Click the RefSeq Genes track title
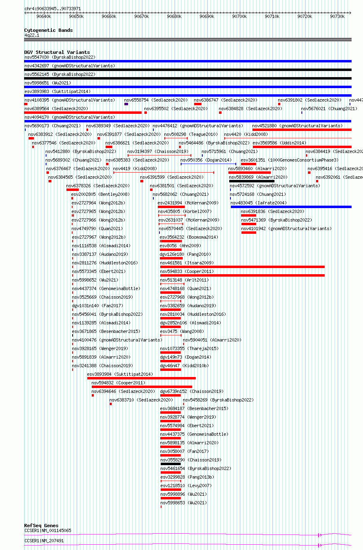This screenshot has height=550, width=363. 41,526
